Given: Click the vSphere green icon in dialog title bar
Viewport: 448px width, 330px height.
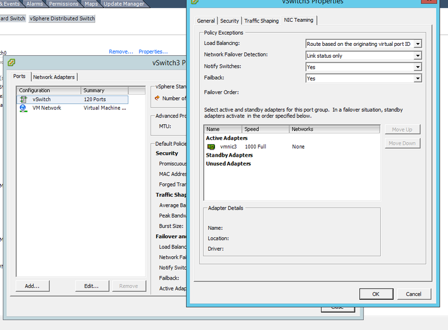Looking at the screenshot, I should click(x=194, y=2).
